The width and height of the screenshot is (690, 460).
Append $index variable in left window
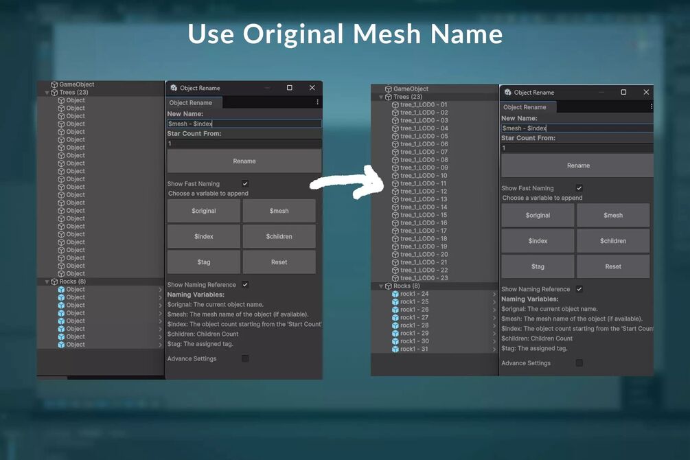coord(204,236)
